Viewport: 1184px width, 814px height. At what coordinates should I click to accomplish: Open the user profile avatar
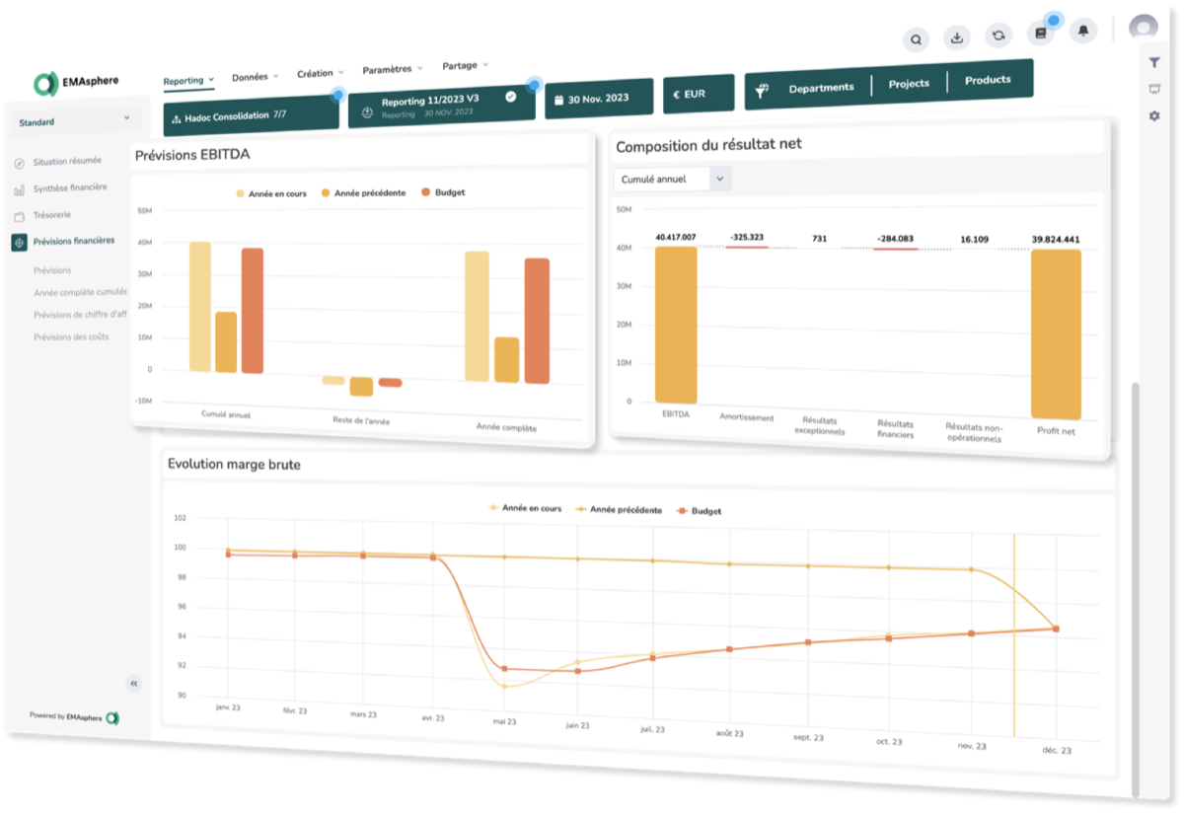click(1143, 28)
